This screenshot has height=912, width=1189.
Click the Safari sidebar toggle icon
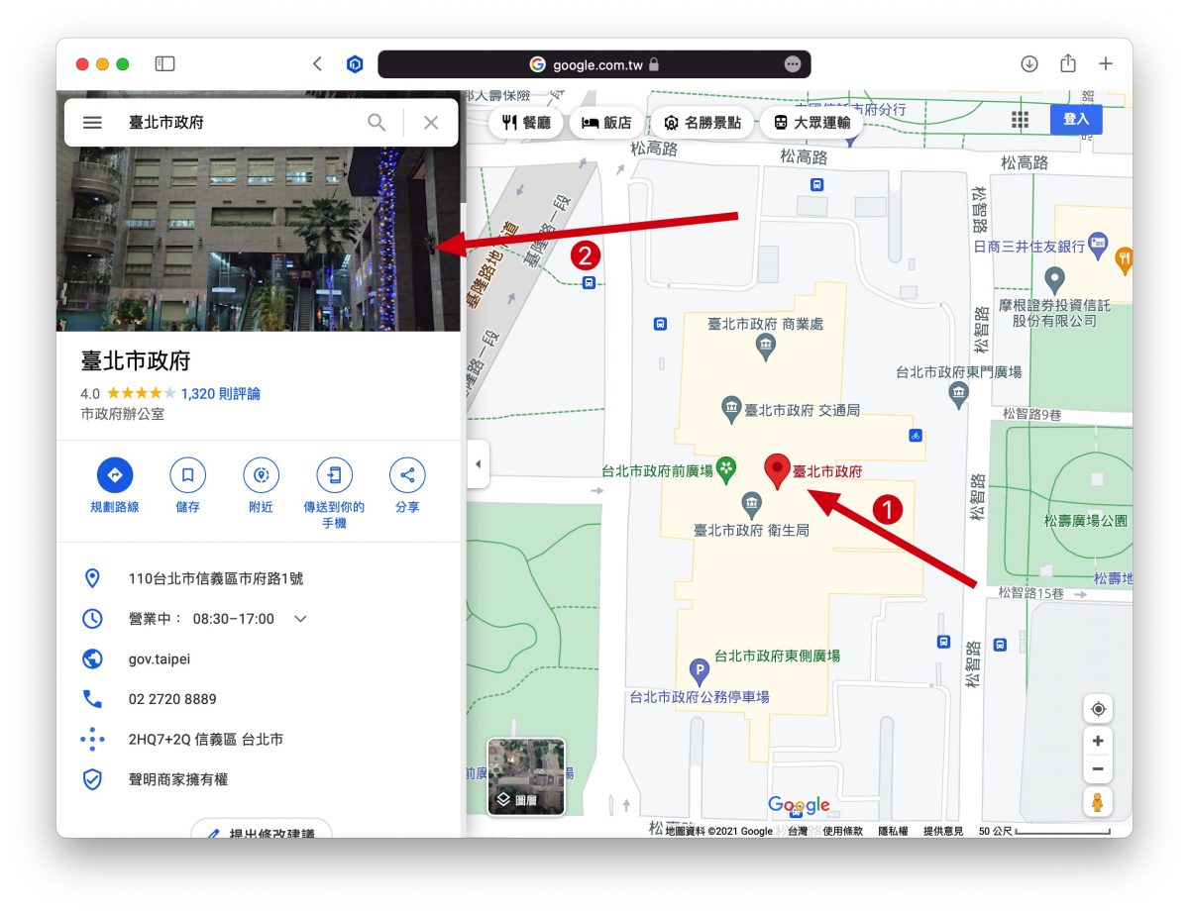point(165,64)
